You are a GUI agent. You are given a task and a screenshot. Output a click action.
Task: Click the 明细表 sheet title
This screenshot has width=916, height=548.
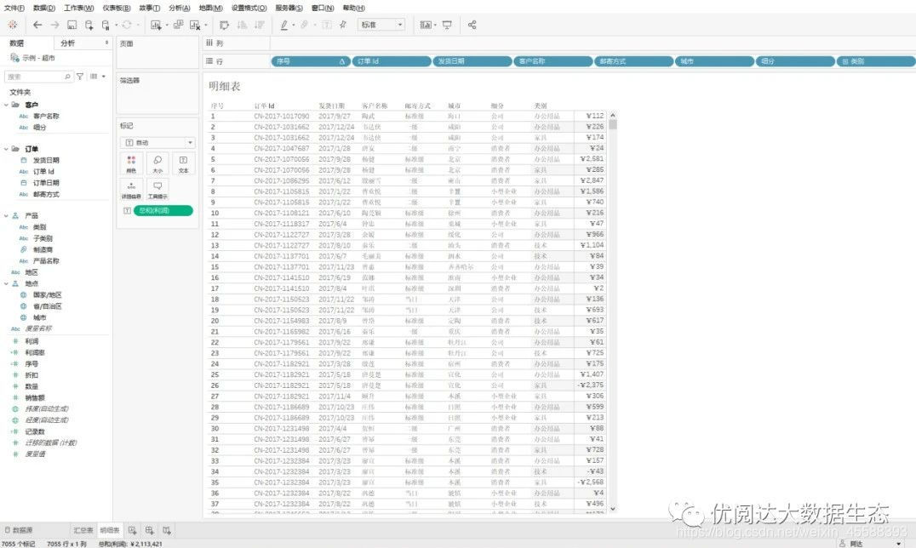tap(225, 86)
